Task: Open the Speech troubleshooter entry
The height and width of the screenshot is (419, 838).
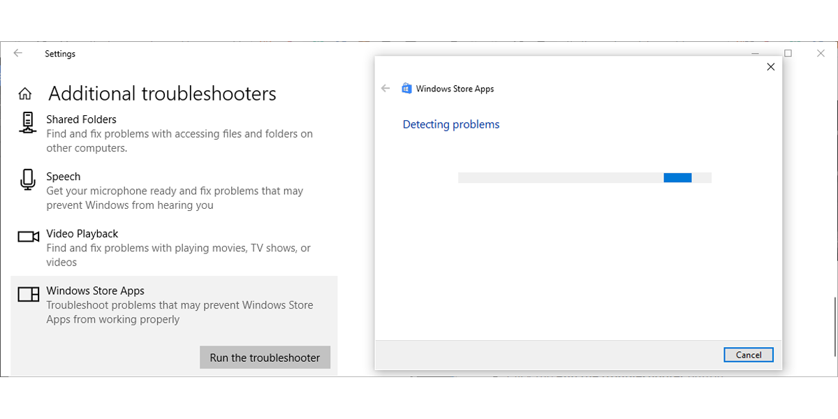Action: [x=175, y=191]
